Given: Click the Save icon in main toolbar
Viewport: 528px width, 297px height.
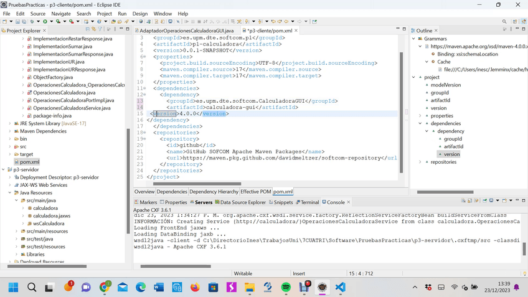Looking at the screenshot, I should click(x=17, y=22).
